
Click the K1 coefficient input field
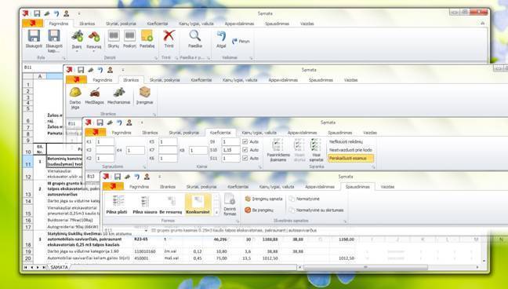104,142
